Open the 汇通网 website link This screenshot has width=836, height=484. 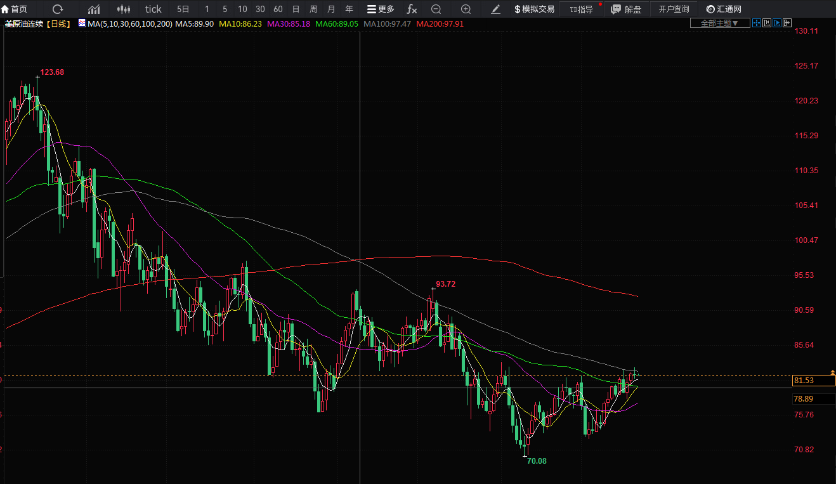[723, 9]
